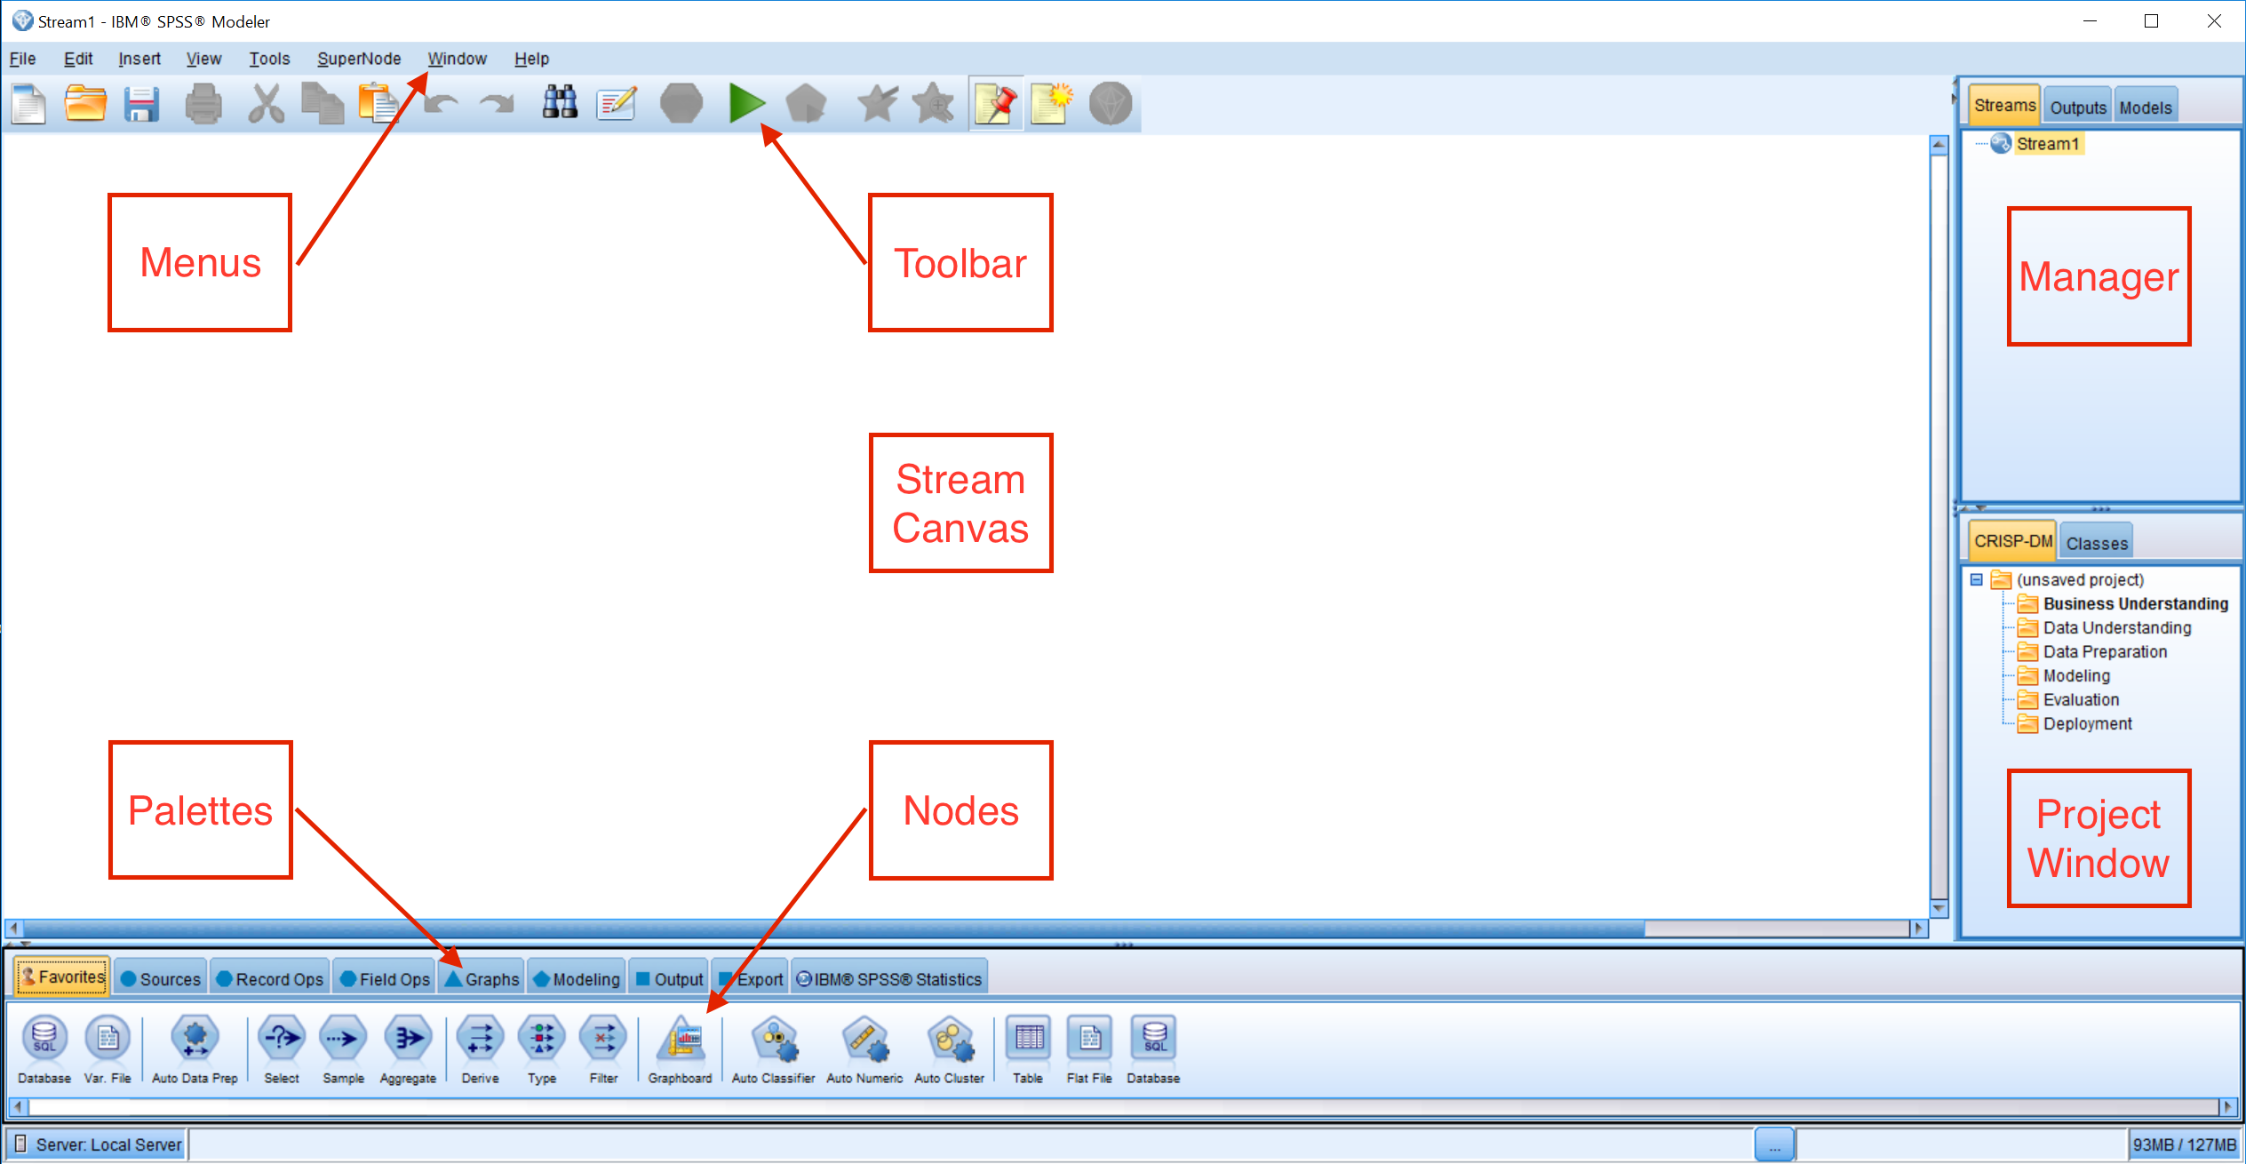The image size is (2246, 1164).
Task: Switch to the Record Ops palette tab
Action: [270, 978]
